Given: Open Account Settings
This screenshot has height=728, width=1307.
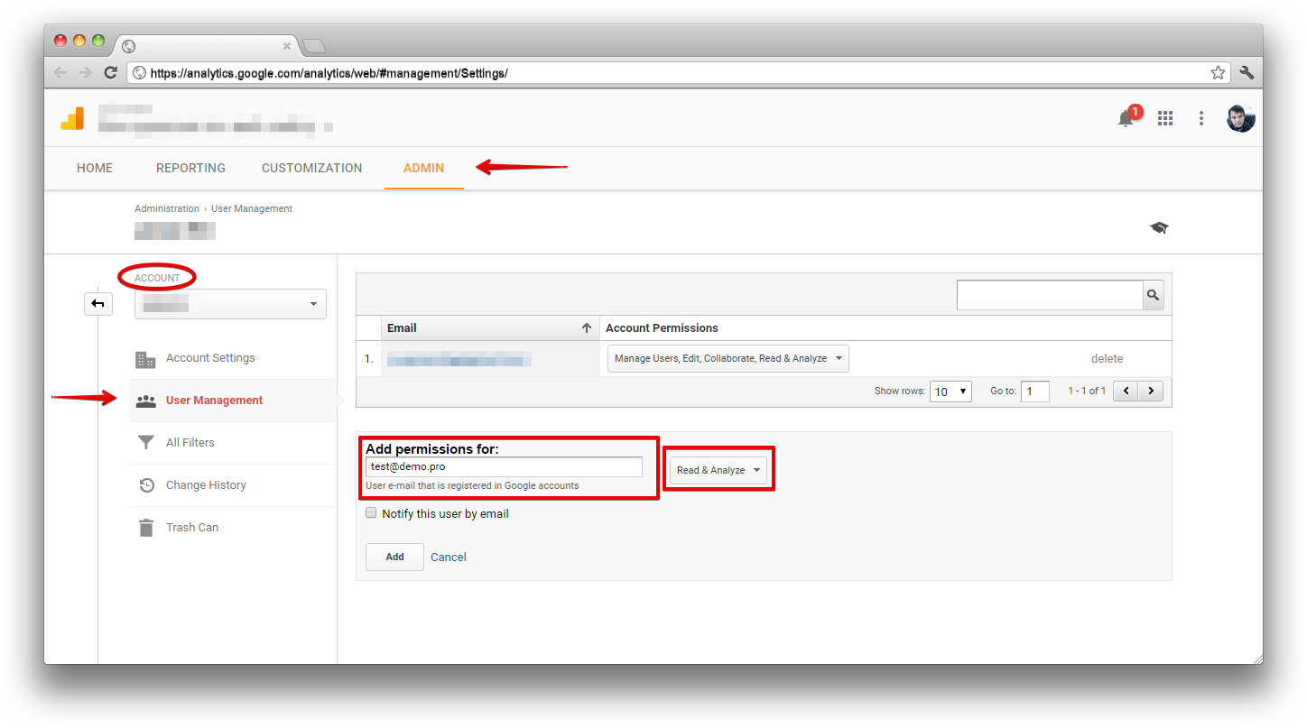Looking at the screenshot, I should (x=210, y=358).
